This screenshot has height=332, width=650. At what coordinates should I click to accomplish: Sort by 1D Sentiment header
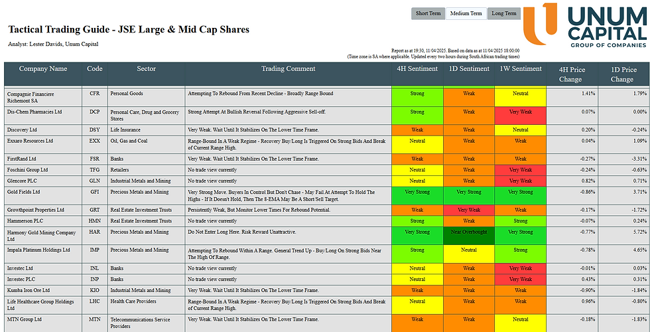(x=468, y=68)
